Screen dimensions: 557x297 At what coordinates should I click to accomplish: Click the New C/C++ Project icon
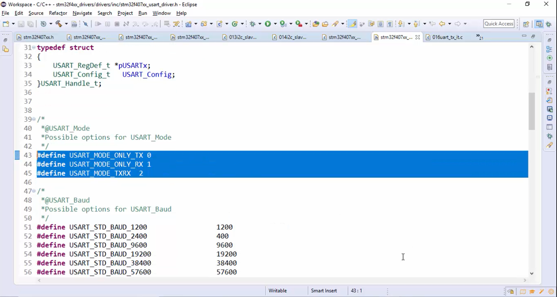189,24
